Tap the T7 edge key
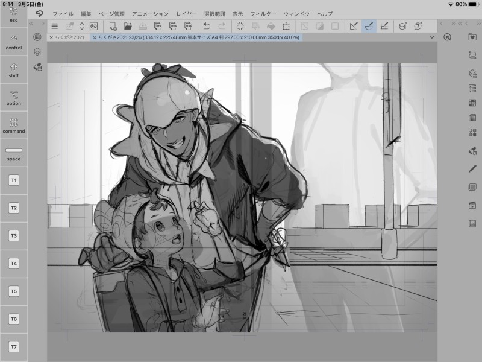This screenshot has height=362, width=482. coord(13,347)
